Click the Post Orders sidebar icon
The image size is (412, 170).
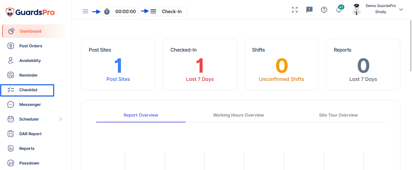pyautogui.click(x=11, y=46)
